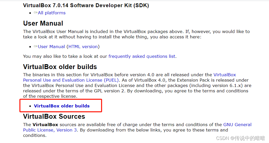Image resolution: width=269 pixels, height=143 pixels.
Task: Click the VirtualBox 7.0.14 Software Developer Kit heading
Action: pyautogui.click(x=86, y=5)
